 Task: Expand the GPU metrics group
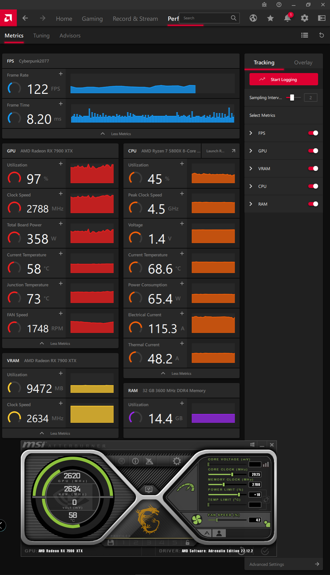(x=251, y=151)
